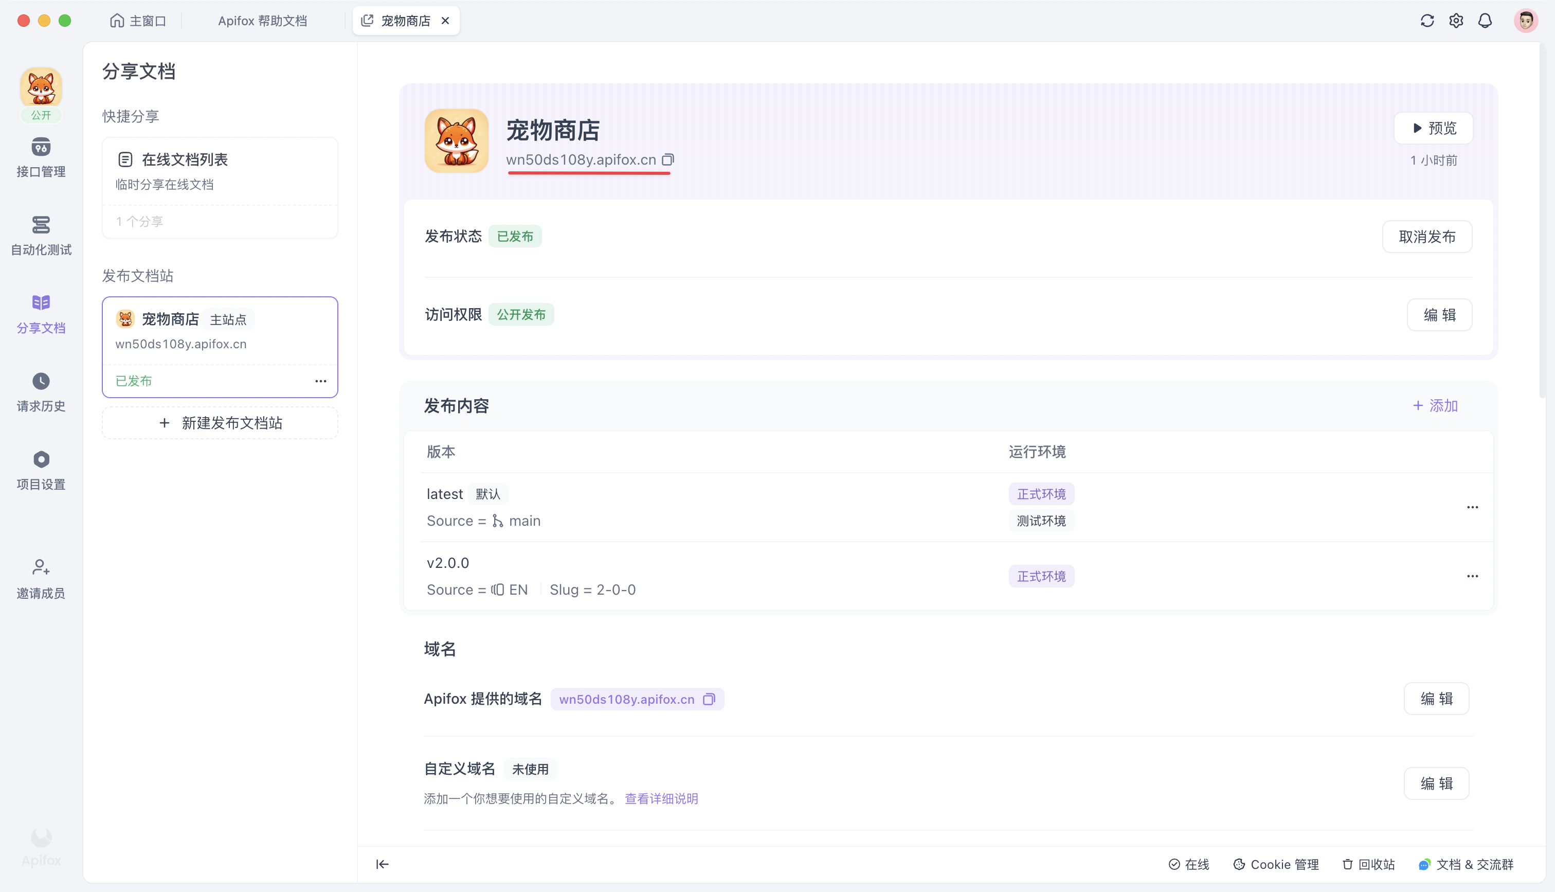Open the 宠物商店 site card menu

(x=320, y=381)
